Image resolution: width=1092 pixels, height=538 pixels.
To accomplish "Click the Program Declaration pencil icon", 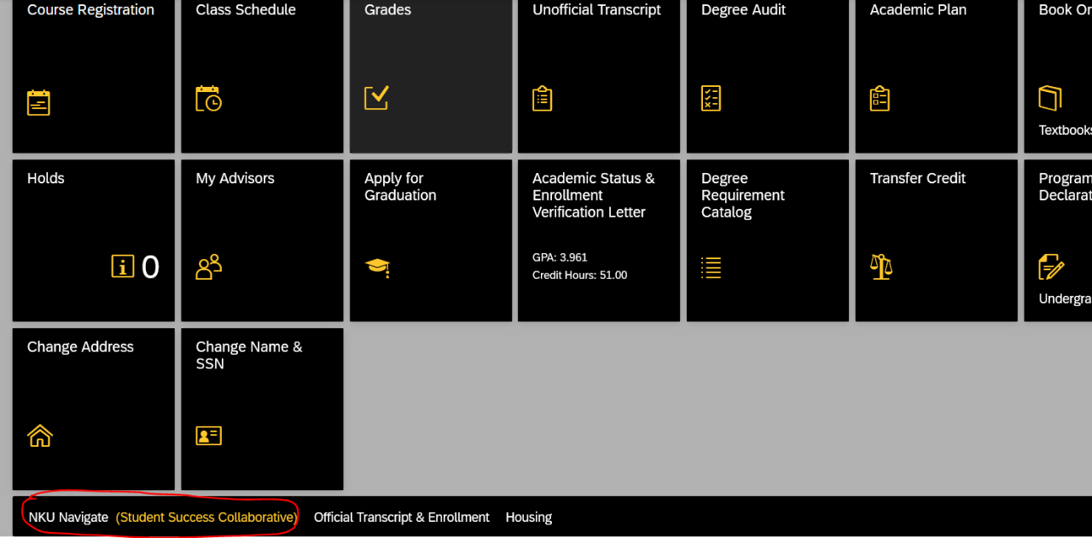I will click(1051, 265).
